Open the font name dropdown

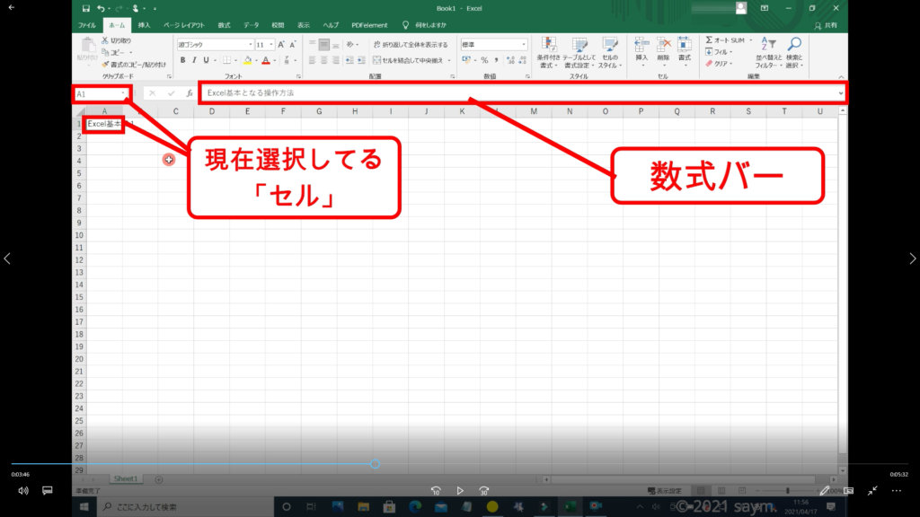[x=249, y=44]
